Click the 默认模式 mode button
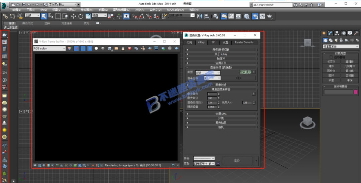This screenshot has width=361, height=183. point(246,72)
